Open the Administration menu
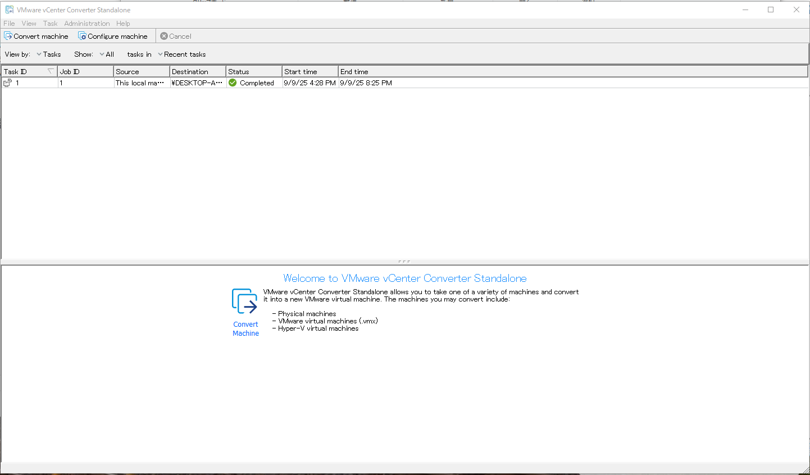 [87, 24]
